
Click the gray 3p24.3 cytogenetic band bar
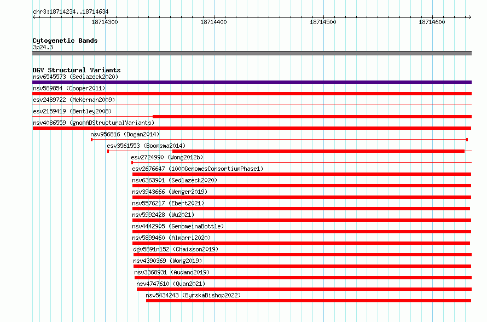coord(252,53)
